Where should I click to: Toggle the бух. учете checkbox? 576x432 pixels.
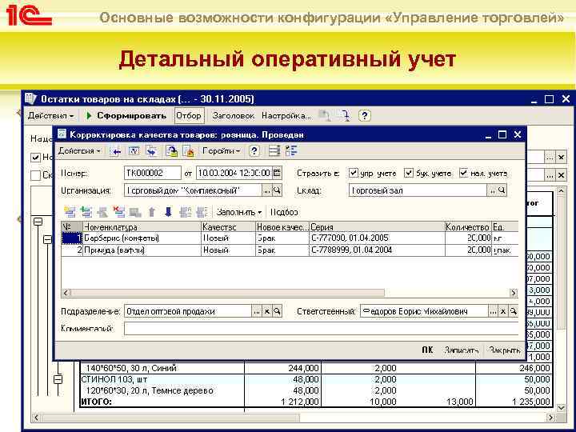click(409, 173)
